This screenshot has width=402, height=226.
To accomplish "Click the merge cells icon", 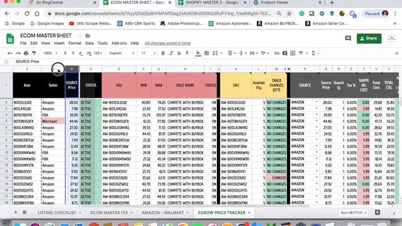I will pyautogui.click(x=215, y=53).
